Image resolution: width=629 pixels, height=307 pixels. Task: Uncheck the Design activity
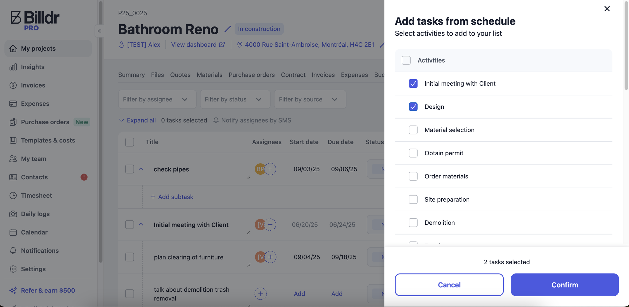(x=413, y=107)
